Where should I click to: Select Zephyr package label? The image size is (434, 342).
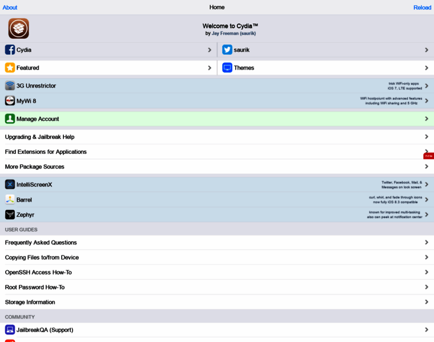(25, 215)
